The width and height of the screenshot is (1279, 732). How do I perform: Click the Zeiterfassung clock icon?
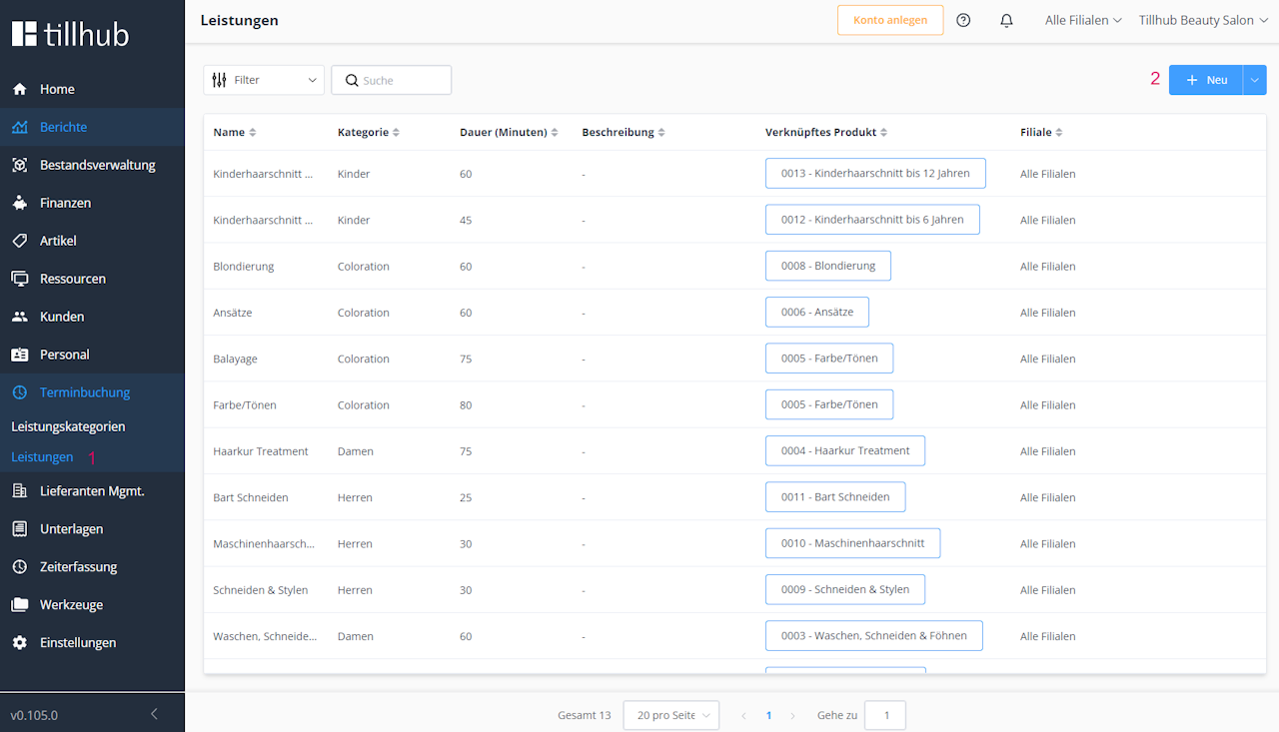[x=19, y=566]
